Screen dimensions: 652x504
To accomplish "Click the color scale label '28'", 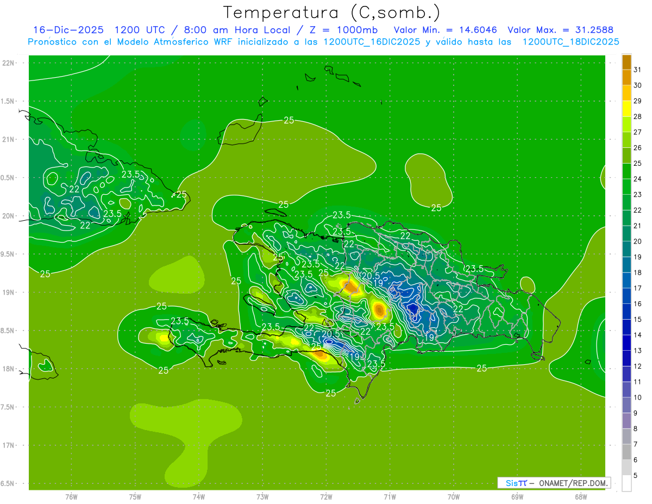I will (x=637, y=116).
